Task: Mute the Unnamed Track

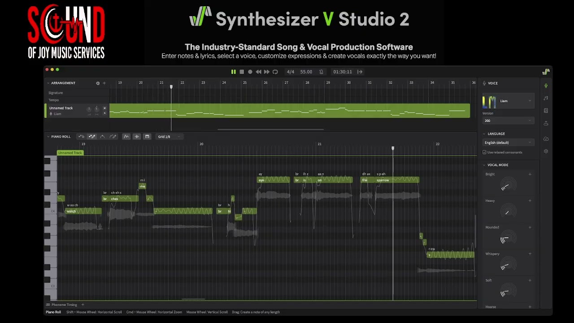Action: [x=104, y=108]
